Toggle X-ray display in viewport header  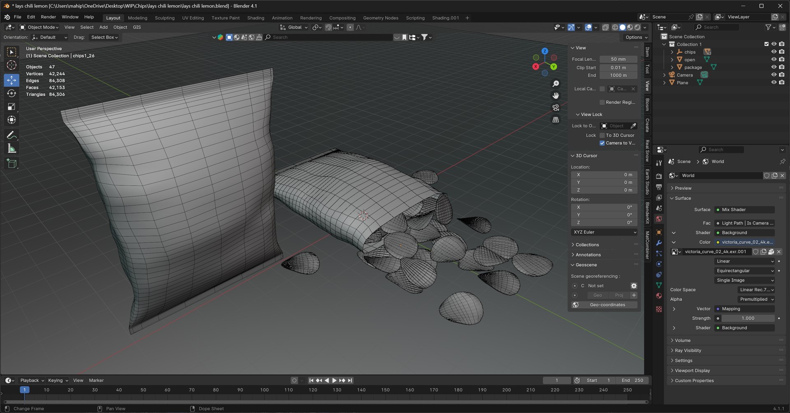point(605,27)
